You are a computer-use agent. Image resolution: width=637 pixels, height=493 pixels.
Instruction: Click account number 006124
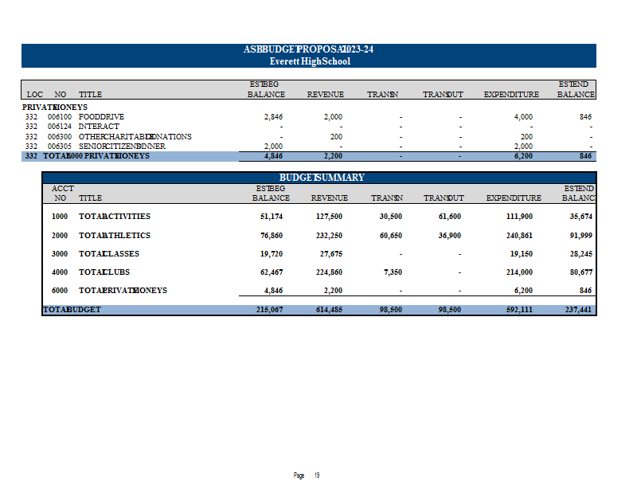[59, 127]
